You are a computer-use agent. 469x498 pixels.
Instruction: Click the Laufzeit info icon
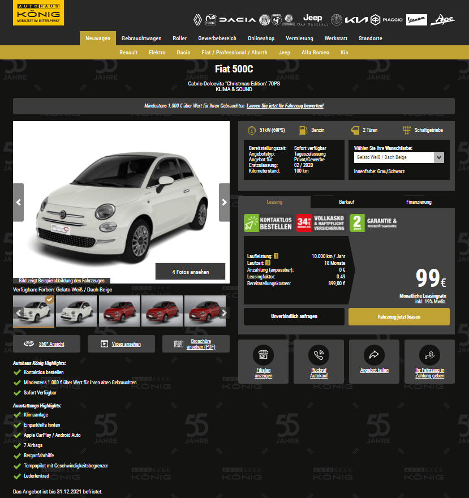pos(268,263)
